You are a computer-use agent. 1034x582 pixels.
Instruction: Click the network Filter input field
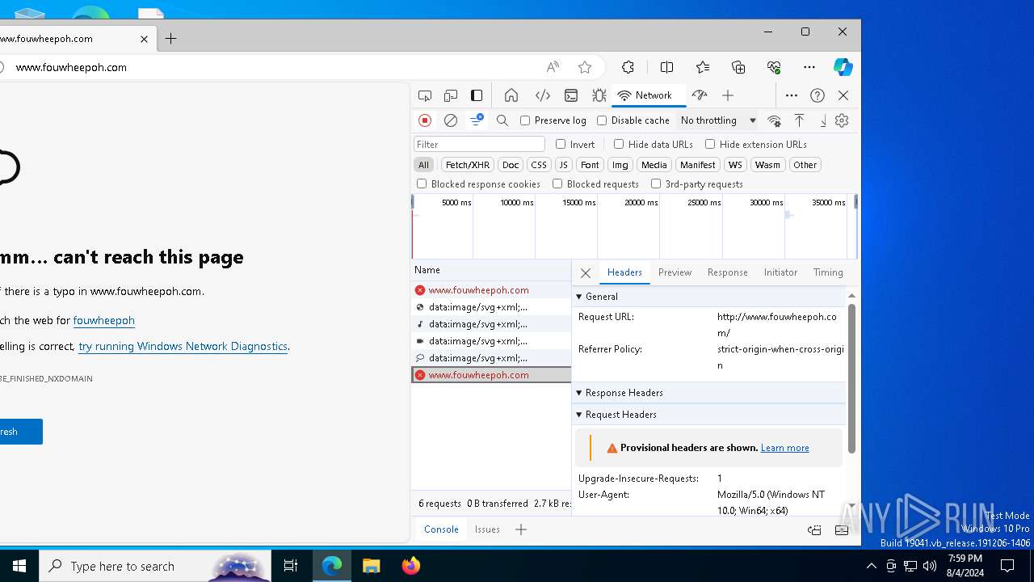click(x=480, y=144)
